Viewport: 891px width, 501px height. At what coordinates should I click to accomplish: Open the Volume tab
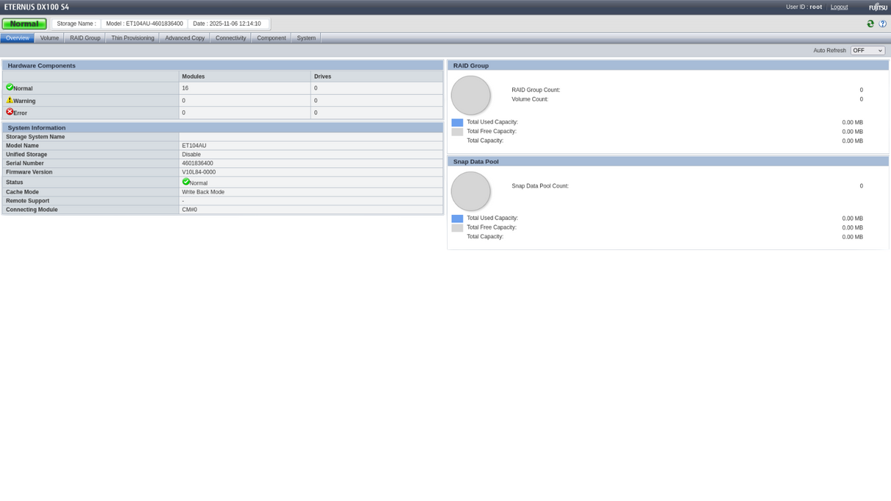(49, 38)
